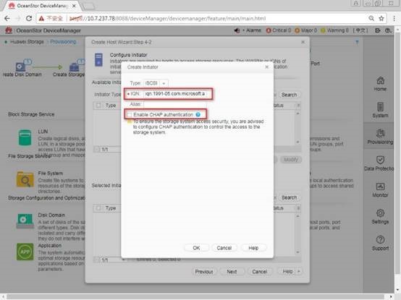Expand the Selected Initiators Status column menu
The width and height of the screenshot is (401, 300).
298,208
